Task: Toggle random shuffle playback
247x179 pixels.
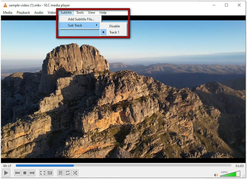Action: point(75,173)
